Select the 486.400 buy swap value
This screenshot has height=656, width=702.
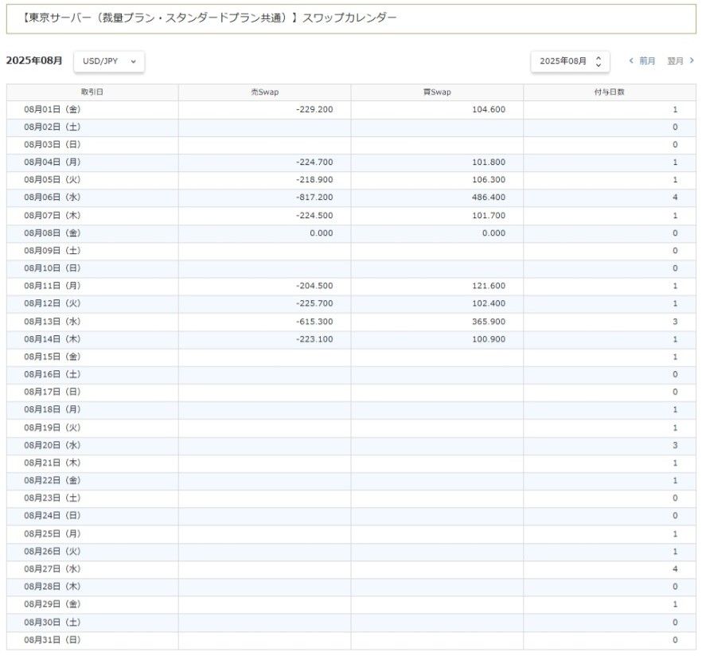click(489, 197)
